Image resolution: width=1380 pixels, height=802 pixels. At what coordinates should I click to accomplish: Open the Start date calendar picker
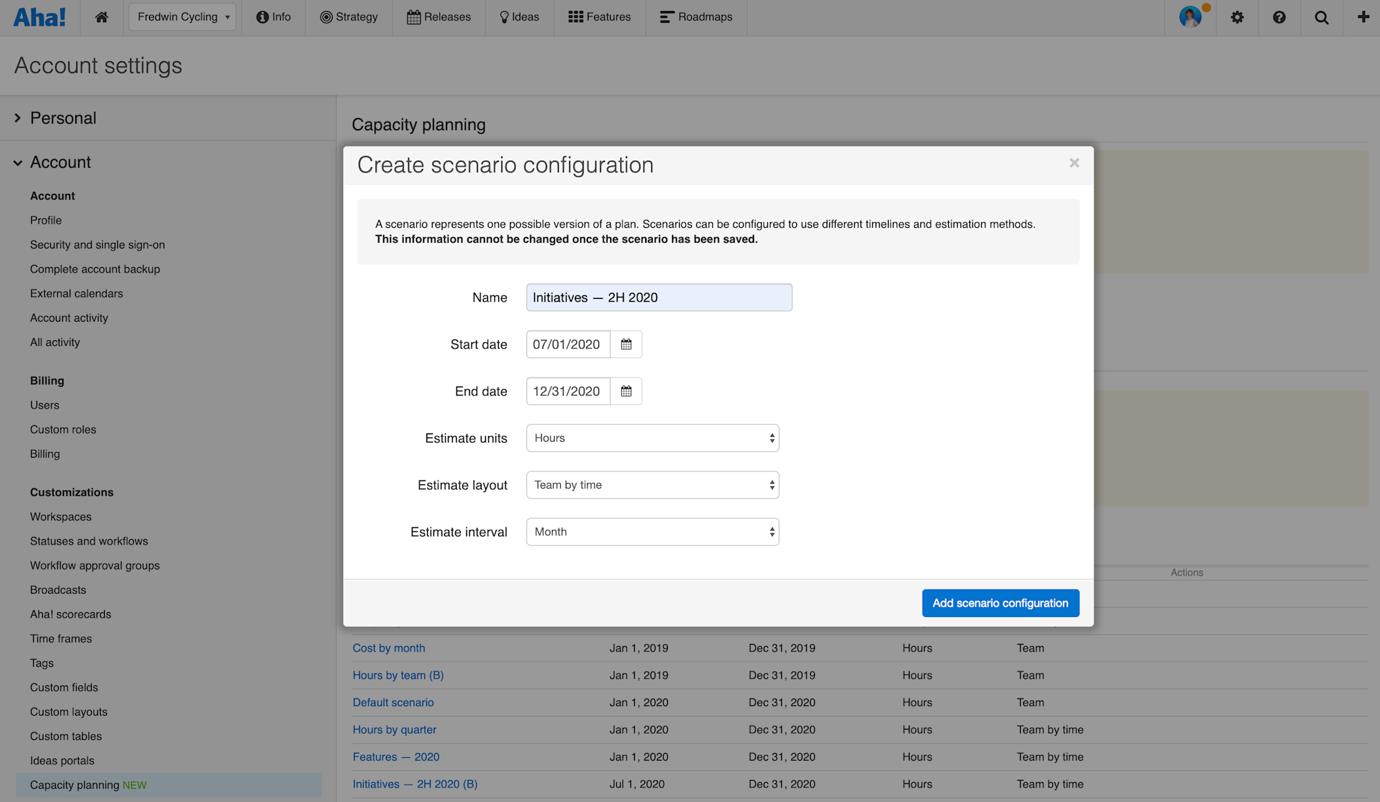point(626,344)
